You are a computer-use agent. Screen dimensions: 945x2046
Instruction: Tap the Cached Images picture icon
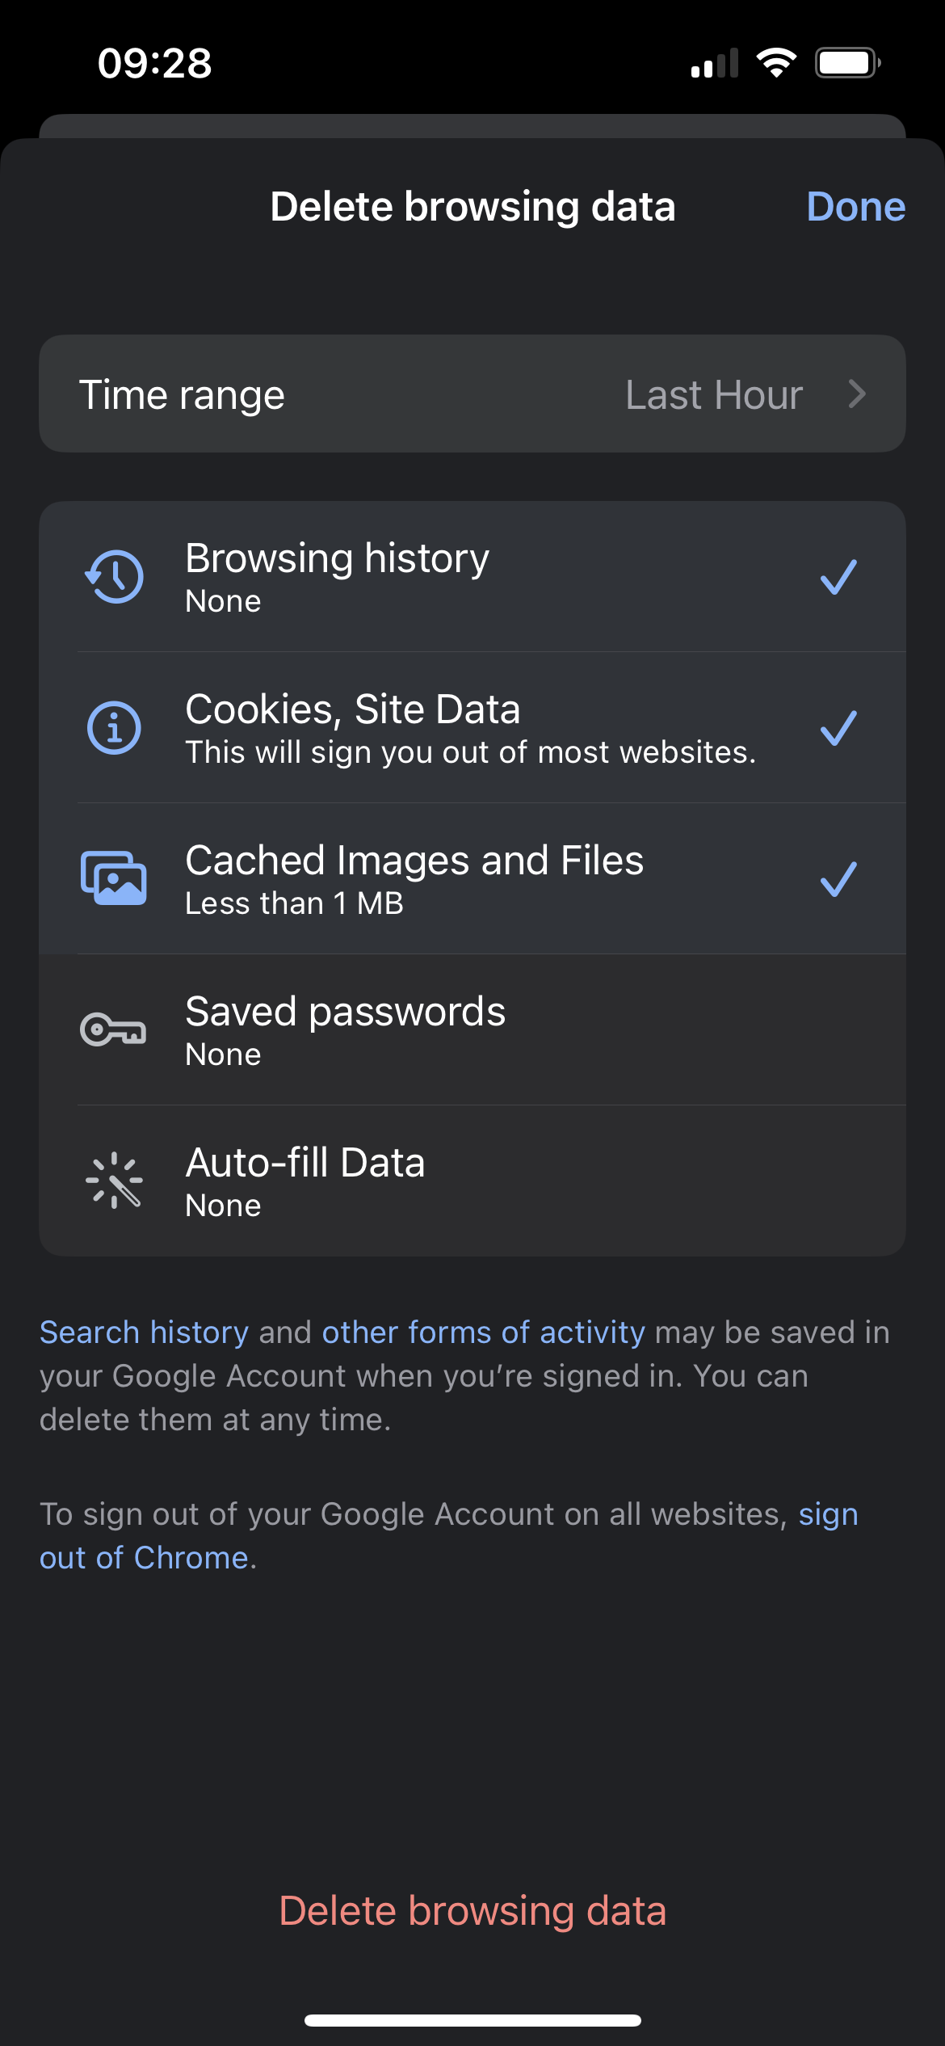(114, 878)
